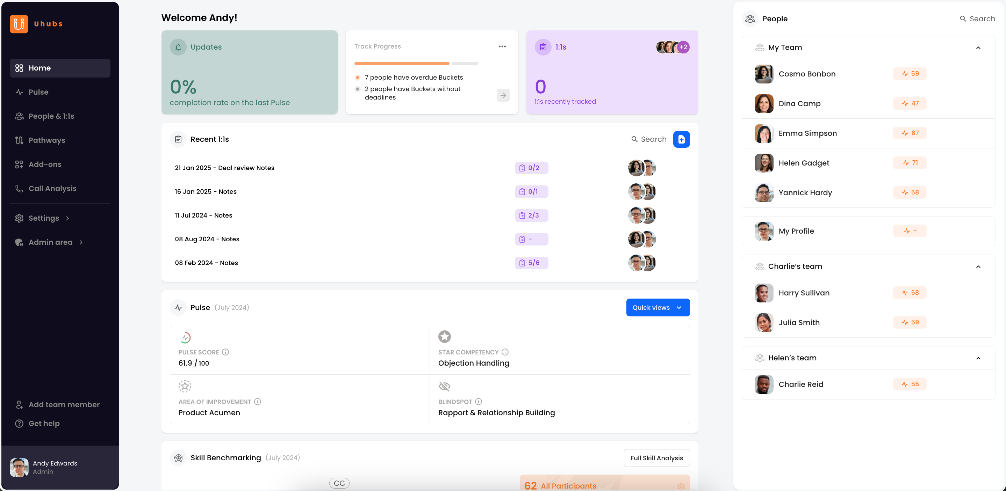Open the Quick views dropdown
Screen dimensions: 1006x491
[658, 308]
